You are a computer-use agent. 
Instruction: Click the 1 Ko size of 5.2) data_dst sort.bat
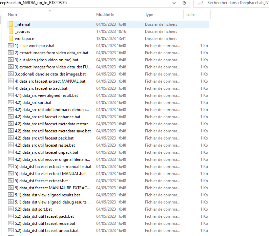(204, 209)
